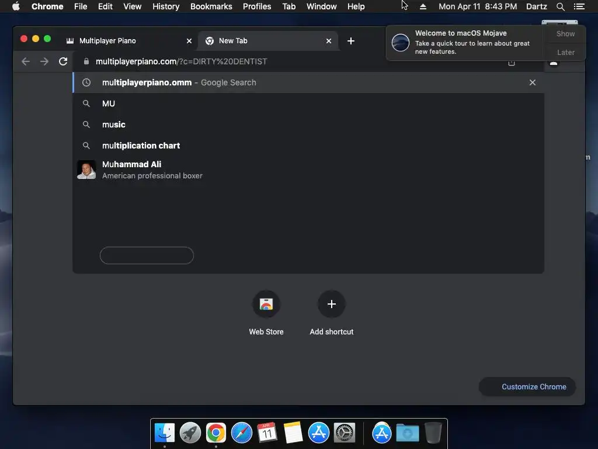Pick the multiplication chart suggestion
Viewport: 598px width, 449px height.
tap(308, 146)
